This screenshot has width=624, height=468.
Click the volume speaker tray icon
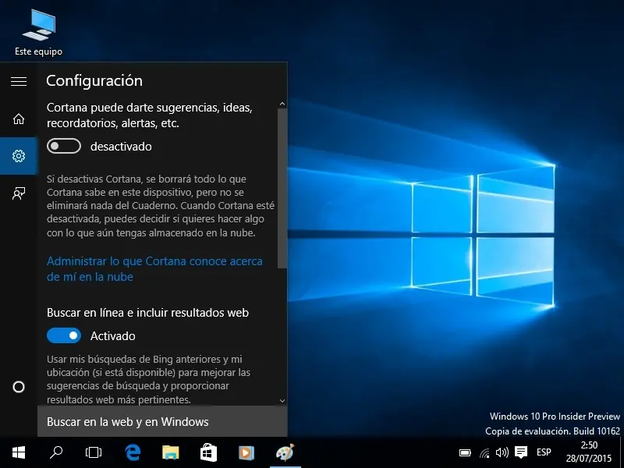(x=502, y=452)
